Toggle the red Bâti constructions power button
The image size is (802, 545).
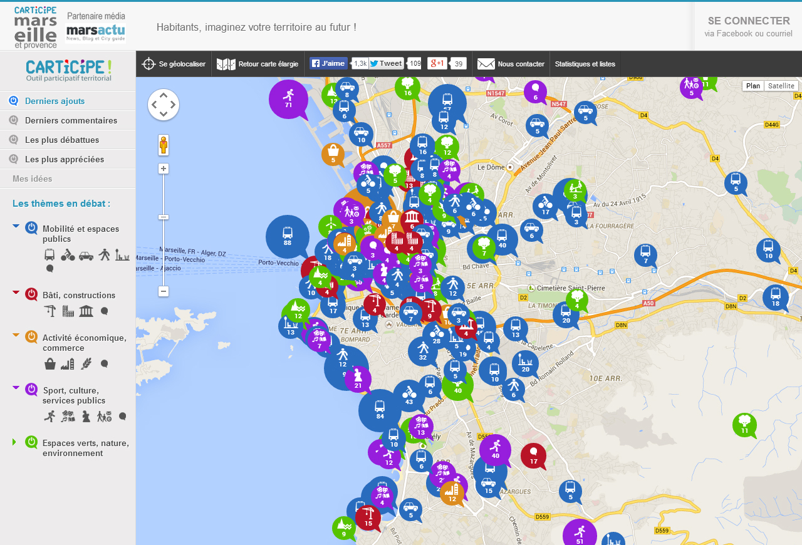(31, 294)
